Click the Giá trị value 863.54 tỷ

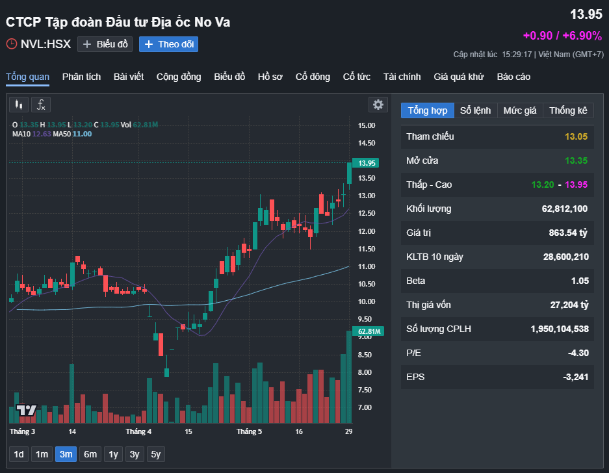568,233
